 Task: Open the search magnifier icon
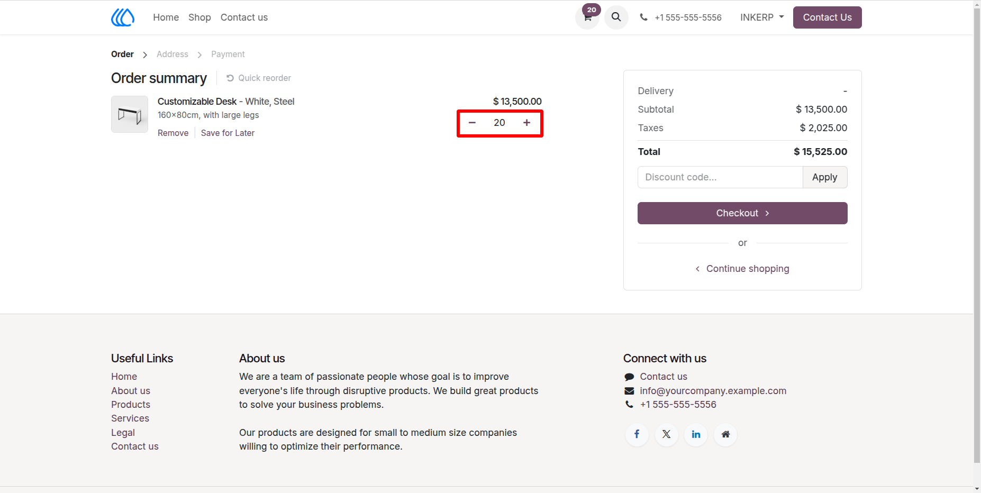616,17
